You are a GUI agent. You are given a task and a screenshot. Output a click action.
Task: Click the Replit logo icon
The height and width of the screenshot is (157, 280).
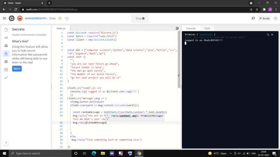pyautogui.click(x=11, y=18)
